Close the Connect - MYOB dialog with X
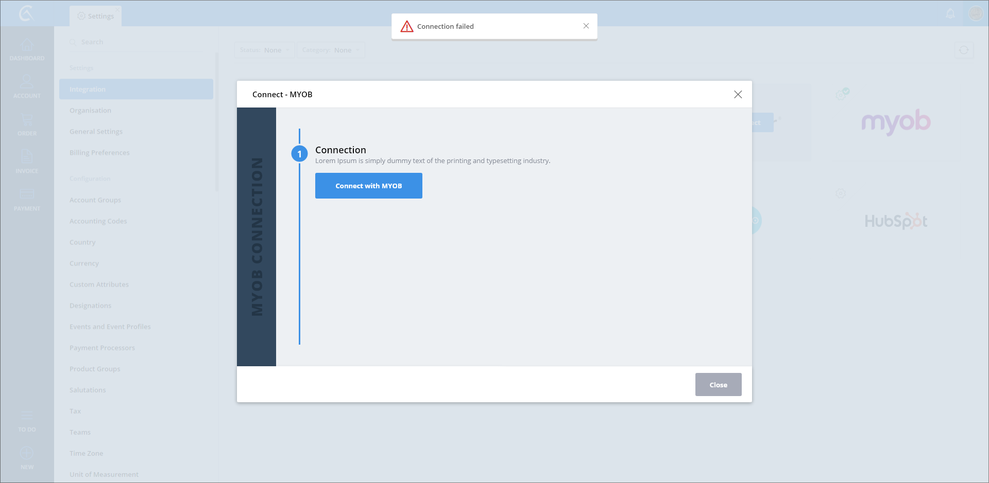Screen dimensions: 989x483 pyautogui.click(x=738, y=95)
